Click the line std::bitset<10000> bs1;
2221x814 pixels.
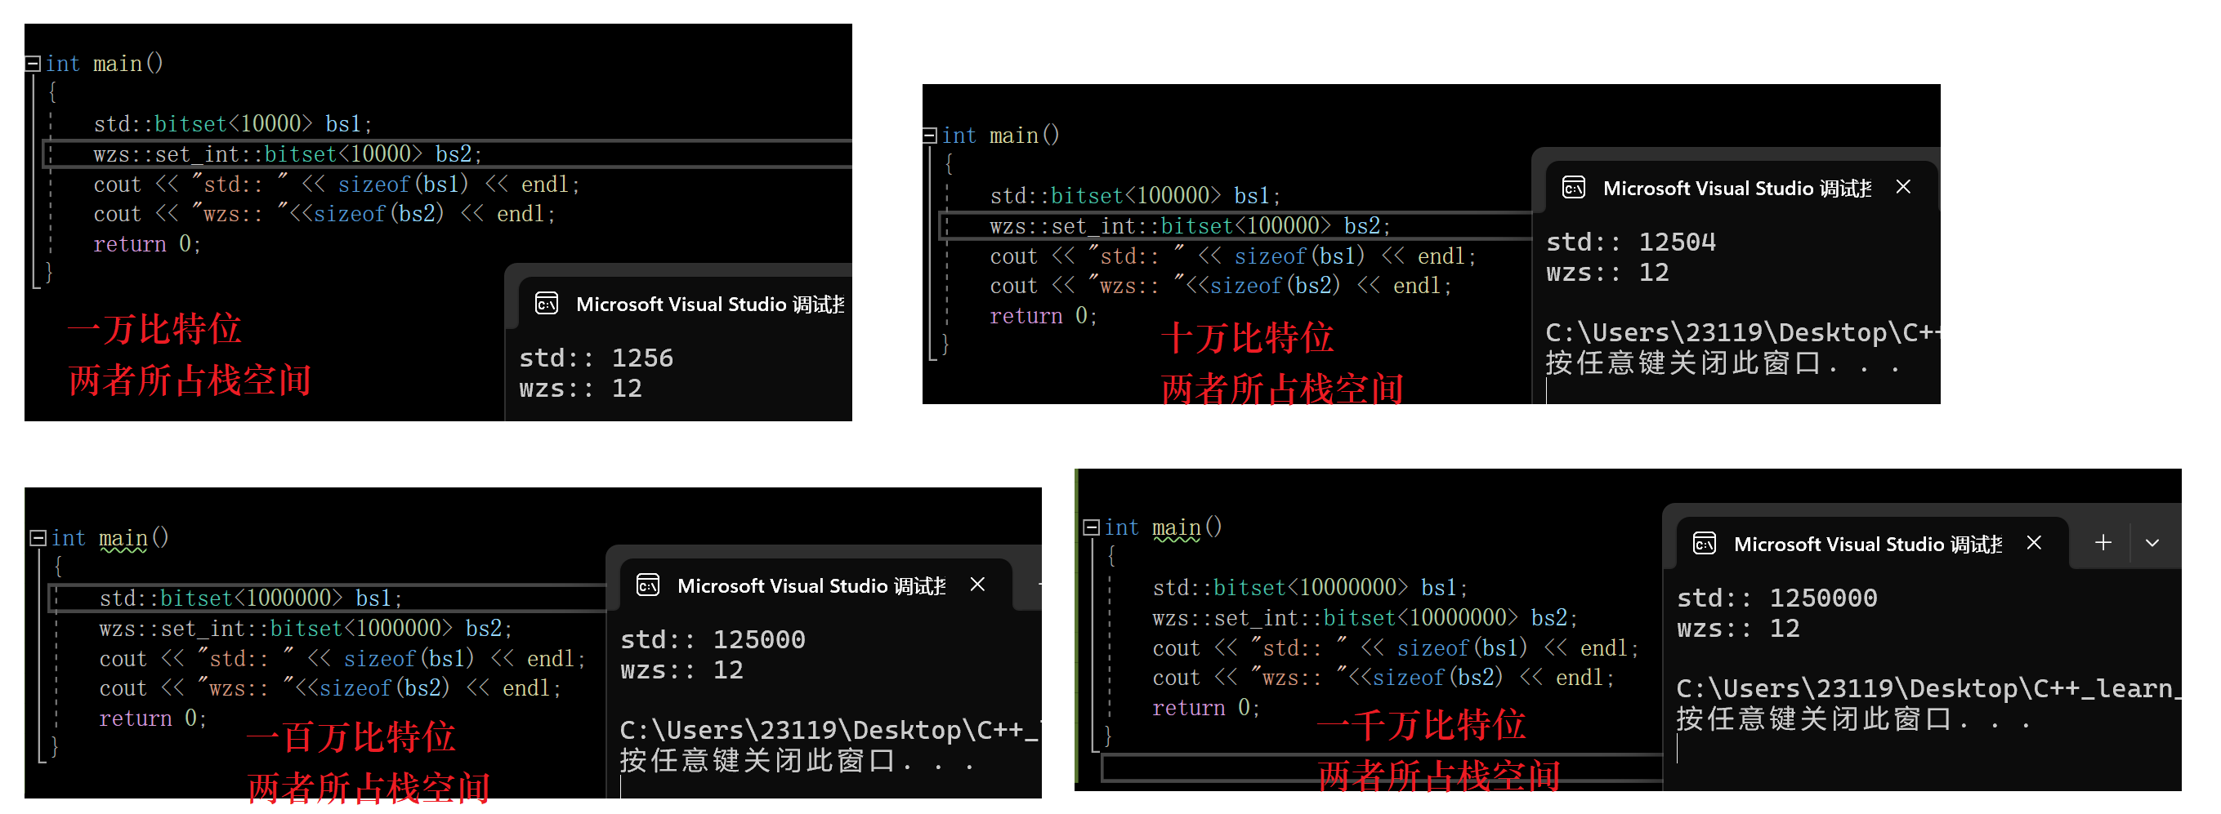pos(233,124)
